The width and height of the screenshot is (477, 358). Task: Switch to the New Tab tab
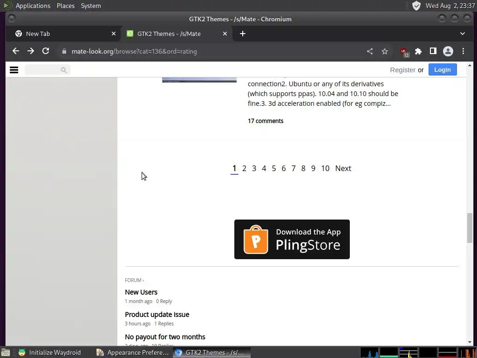[63, 34]
